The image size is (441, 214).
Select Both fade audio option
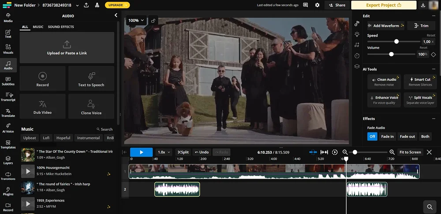tap(425, 136)
